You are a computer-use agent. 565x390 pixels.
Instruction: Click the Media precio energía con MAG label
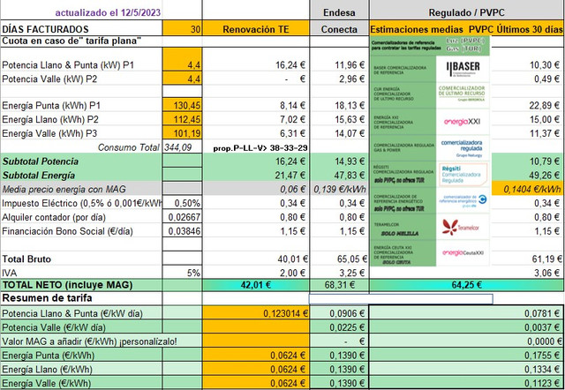[64, 189]
